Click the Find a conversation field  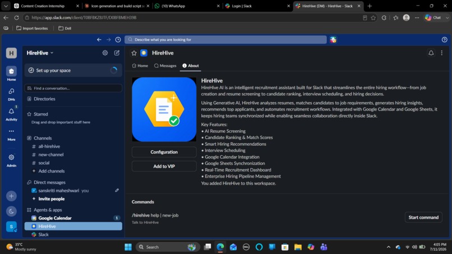point(73,88)
